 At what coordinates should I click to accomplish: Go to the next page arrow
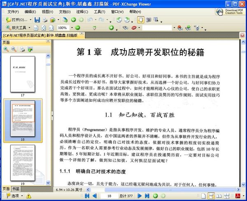point(139,196)
